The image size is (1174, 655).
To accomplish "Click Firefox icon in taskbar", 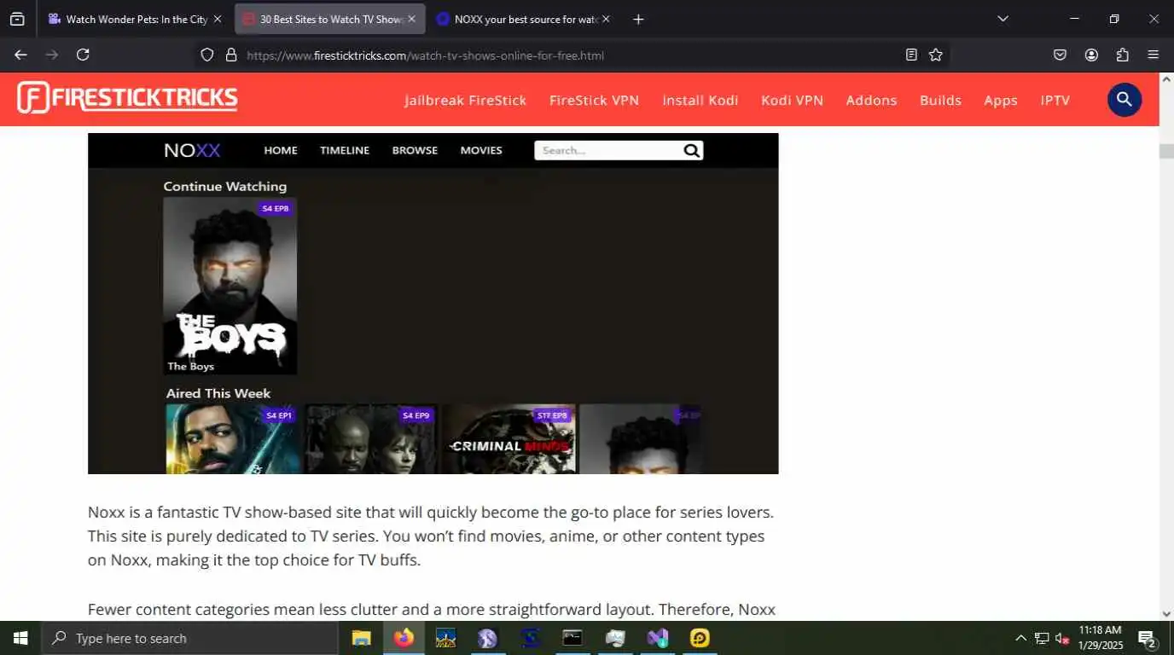I will coord(404,638).
